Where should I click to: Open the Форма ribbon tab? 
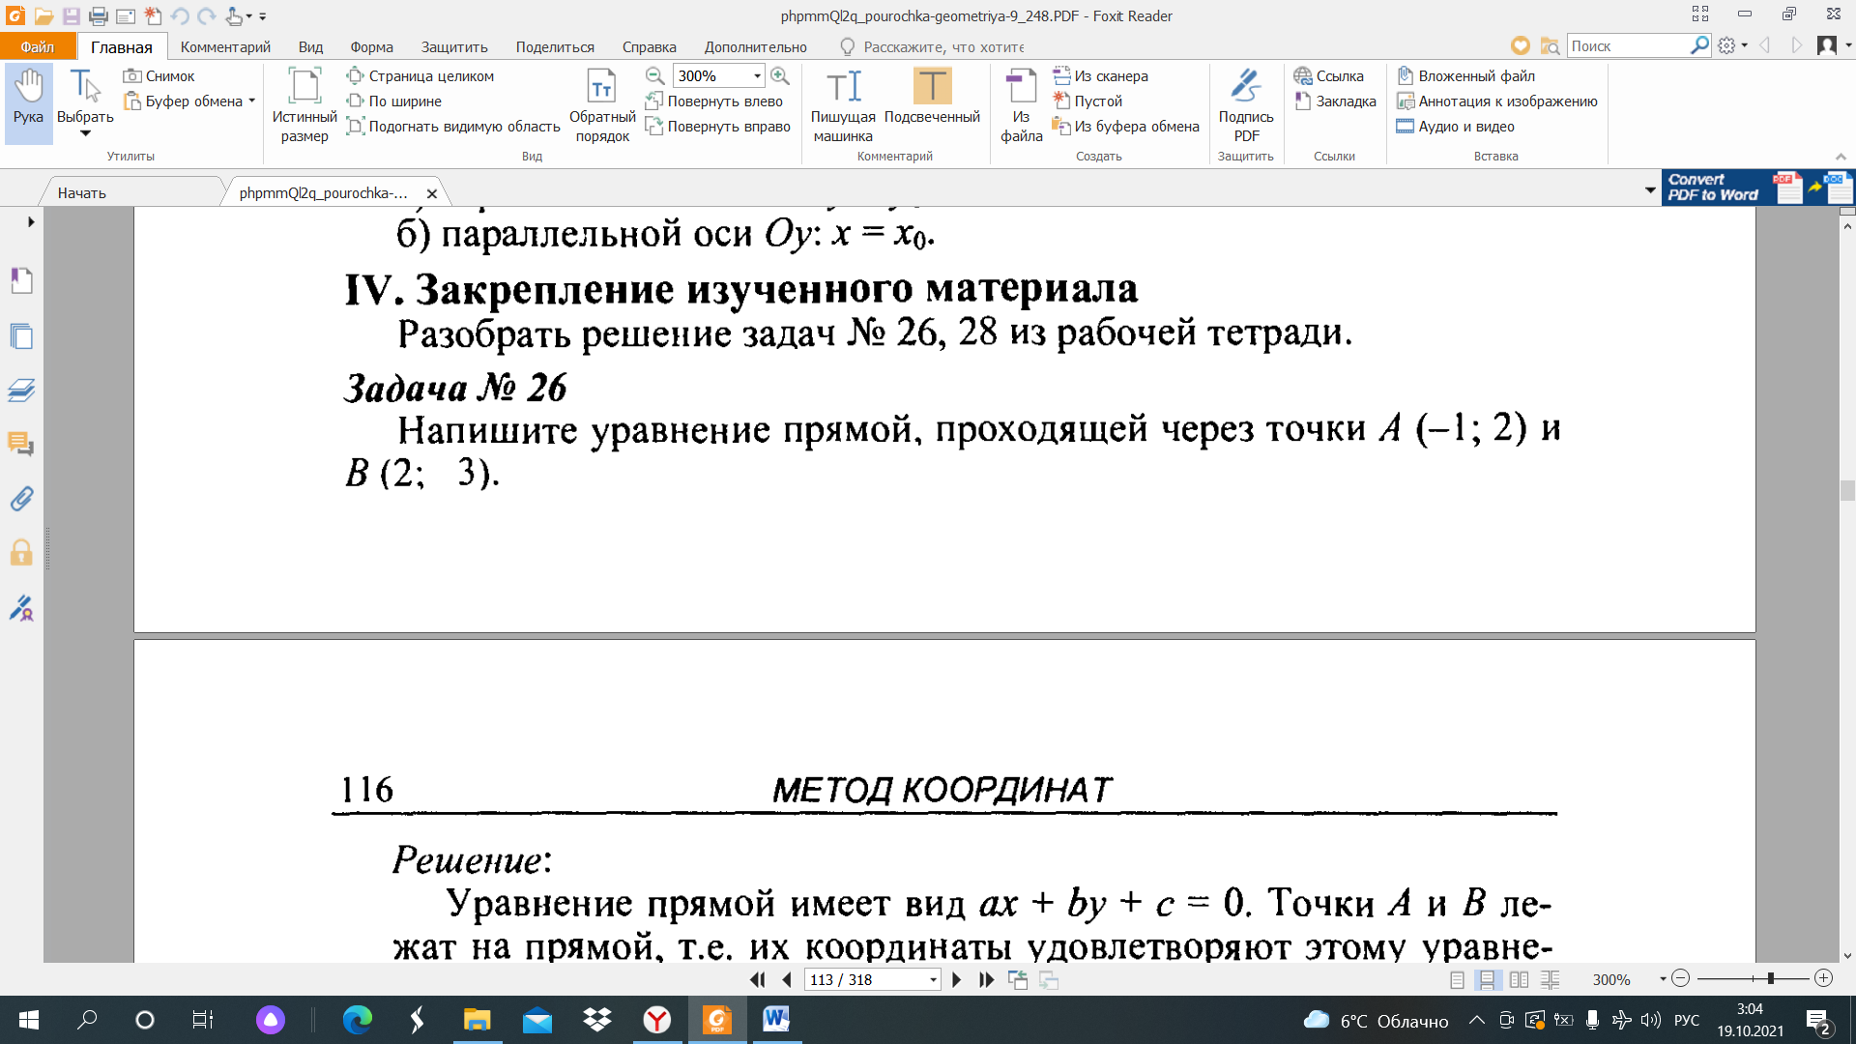pyautogui.click(x=371, y=46)
